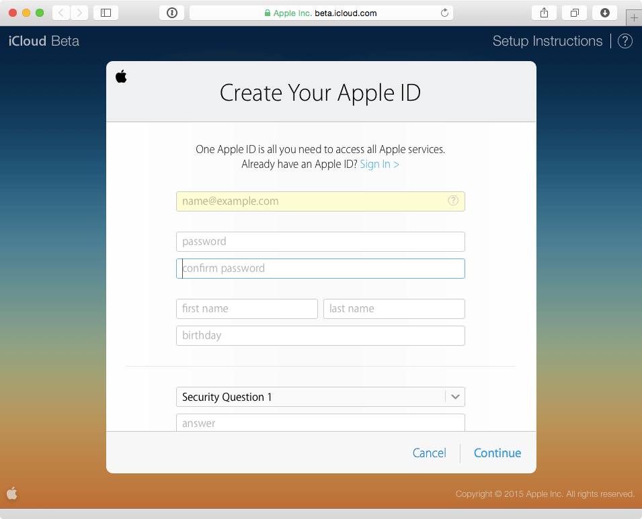This screenshot has height=519, width=642.
Task: Click the Create Your Apple ID heading
Action: [x=320, y=93]
